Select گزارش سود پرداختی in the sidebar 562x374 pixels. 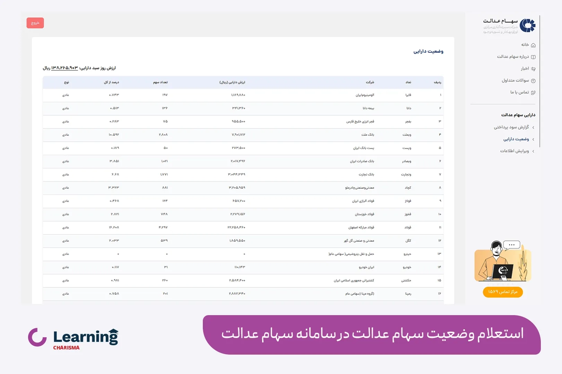tap(511, 127)
